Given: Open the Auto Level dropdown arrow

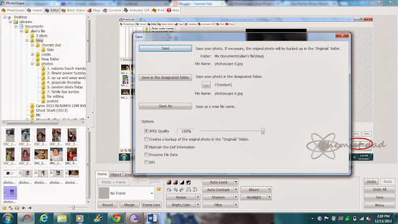Looking at the screenshot, I should tap(236, 182).
